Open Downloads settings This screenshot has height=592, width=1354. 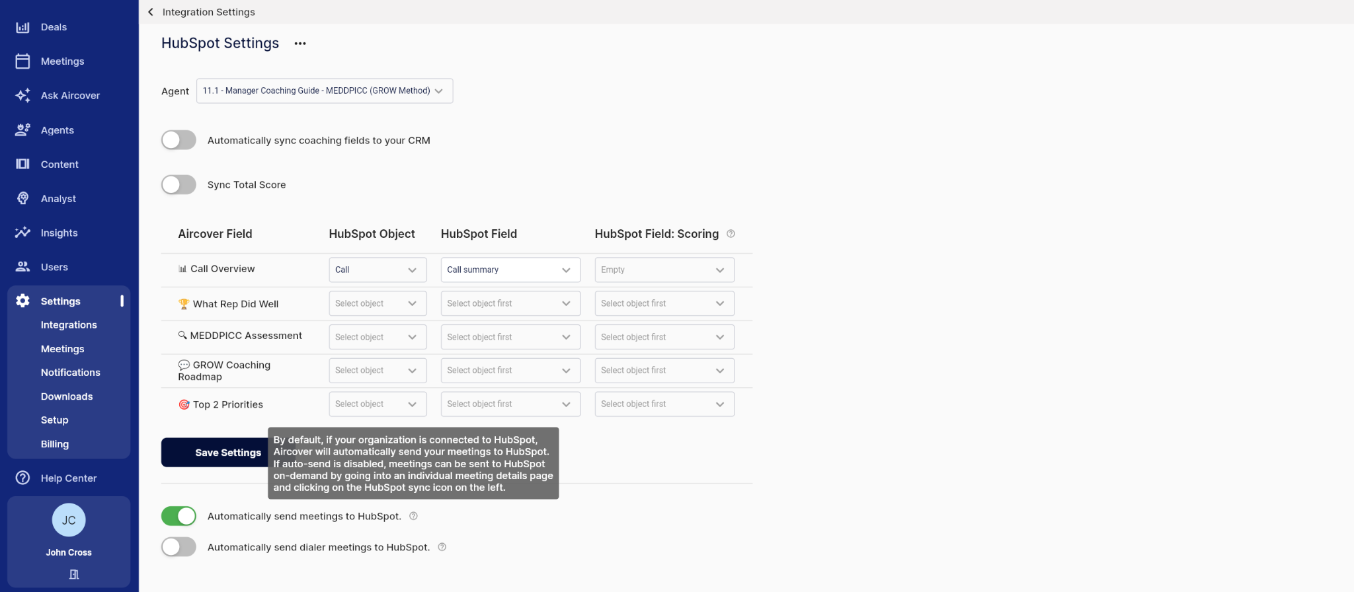tap(67, 396)
